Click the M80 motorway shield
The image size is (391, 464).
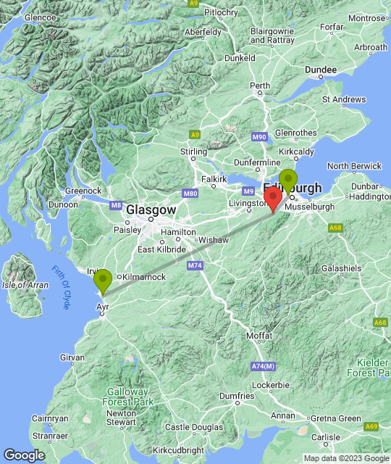tap(190, 194)
